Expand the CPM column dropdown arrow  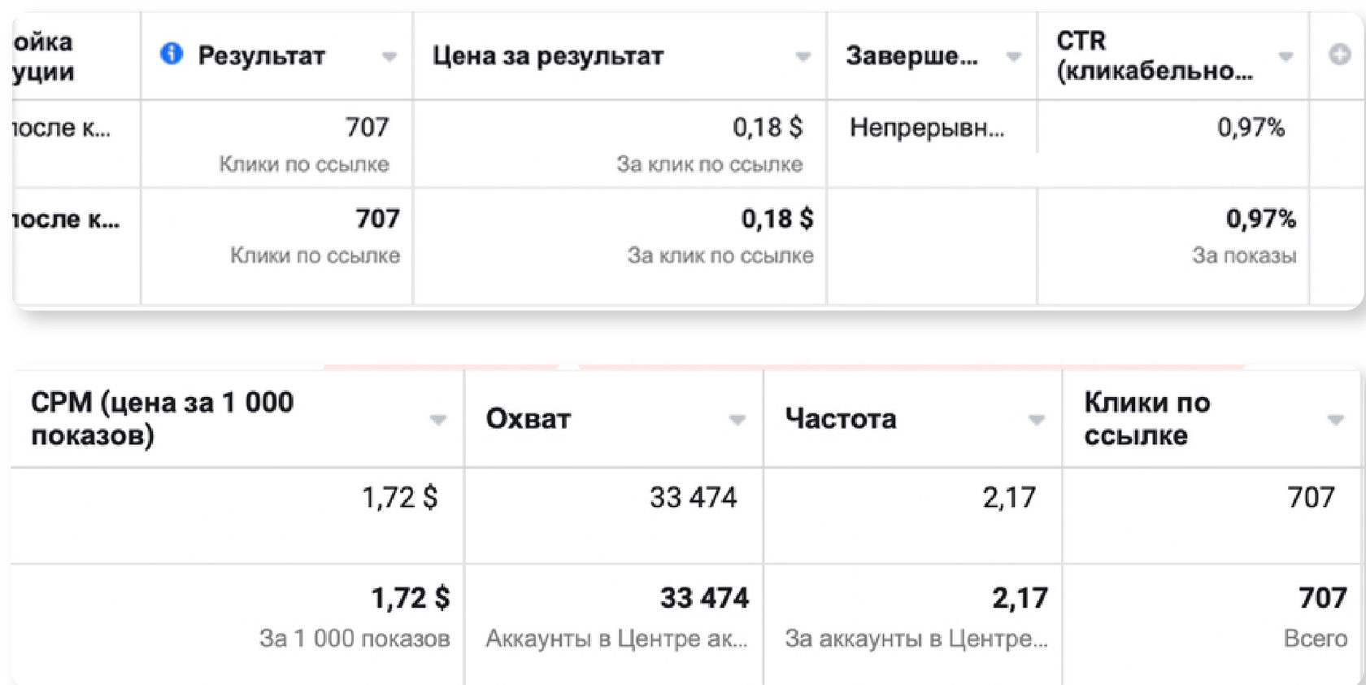tap(438, 421)
